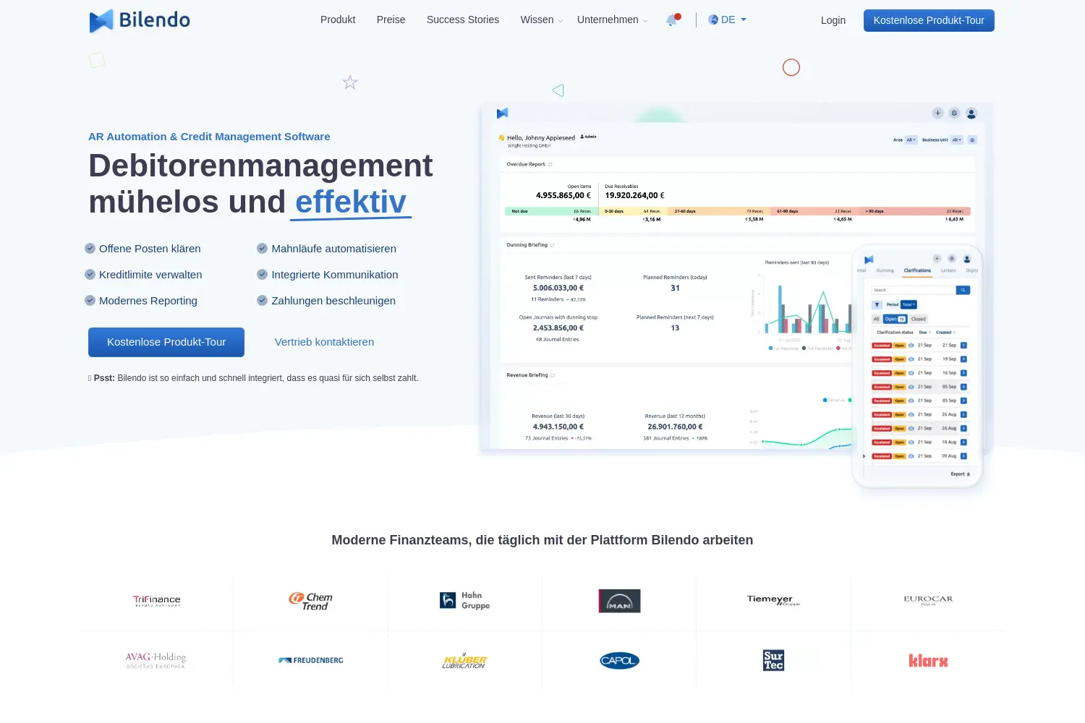
Task: Click hero Kostenlose Produkt-Tour button
Action: [x=166, y=342]
